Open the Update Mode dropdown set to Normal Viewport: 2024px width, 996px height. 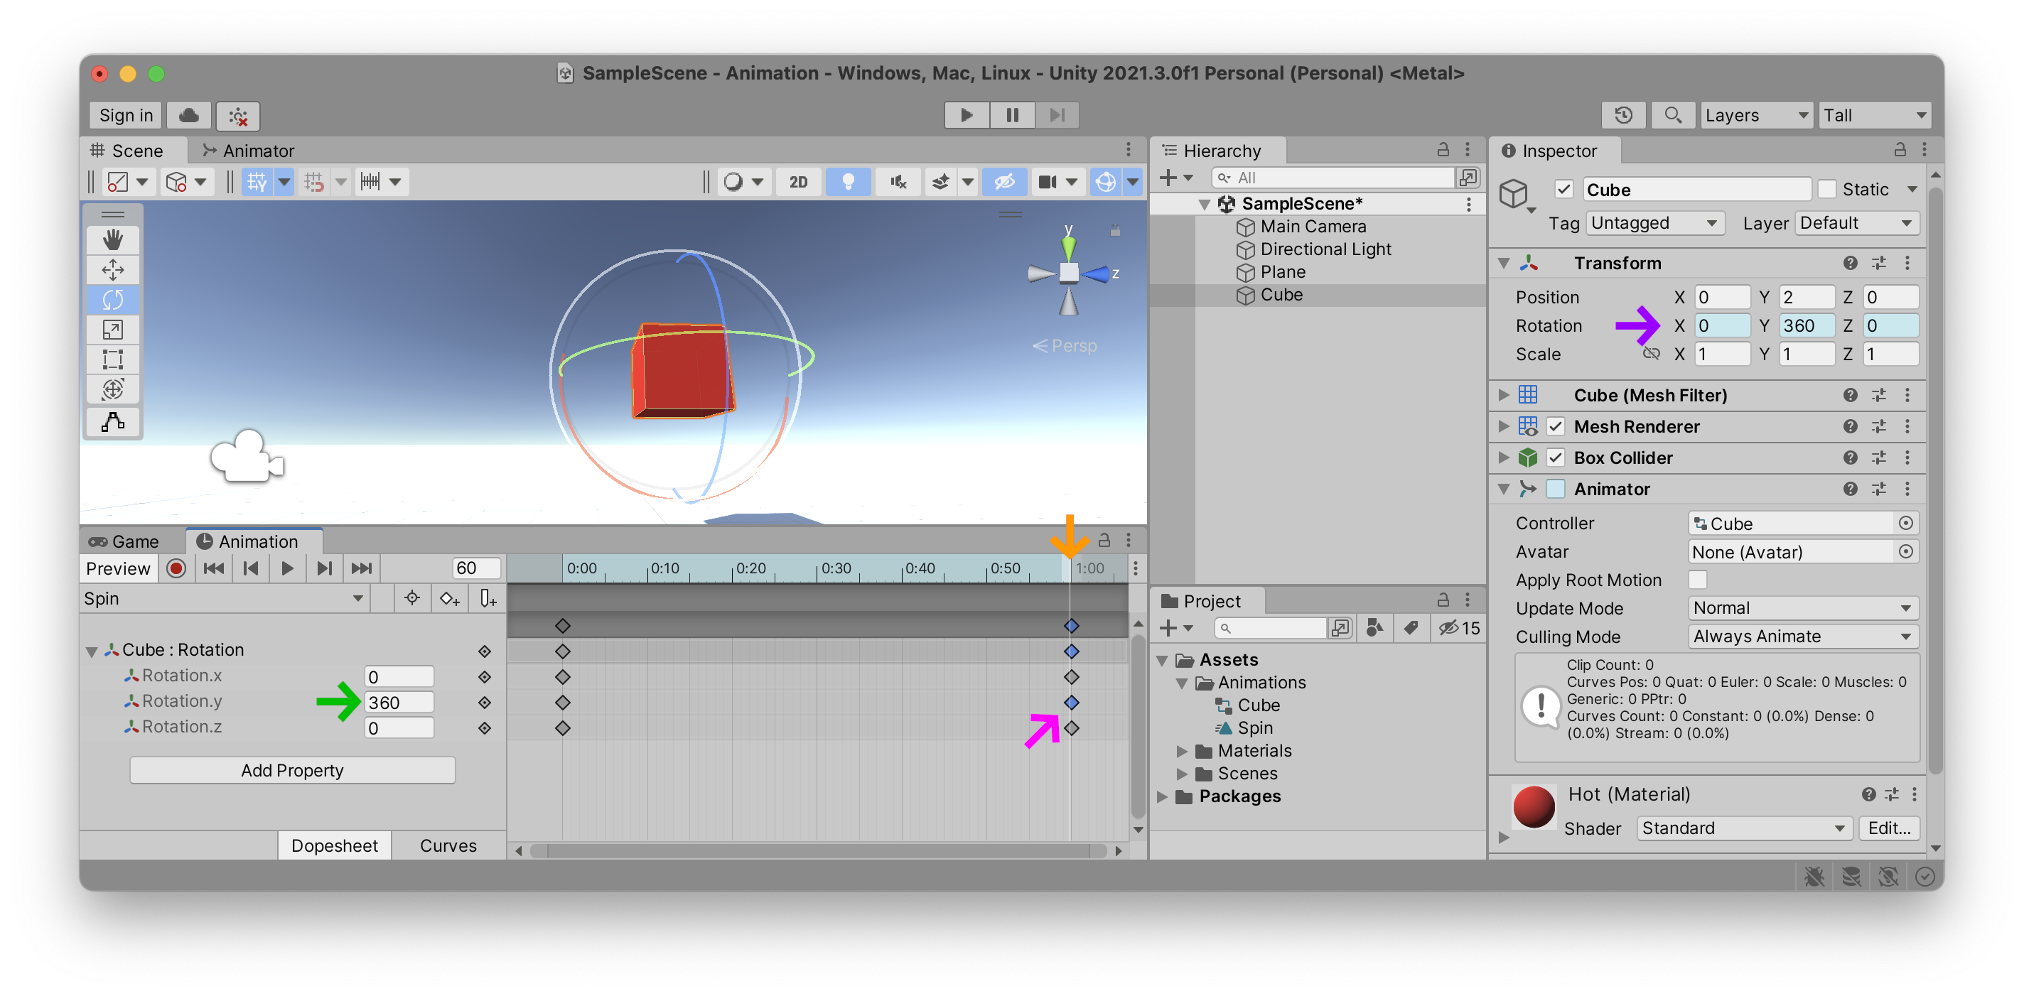(x=1802, y=607)
